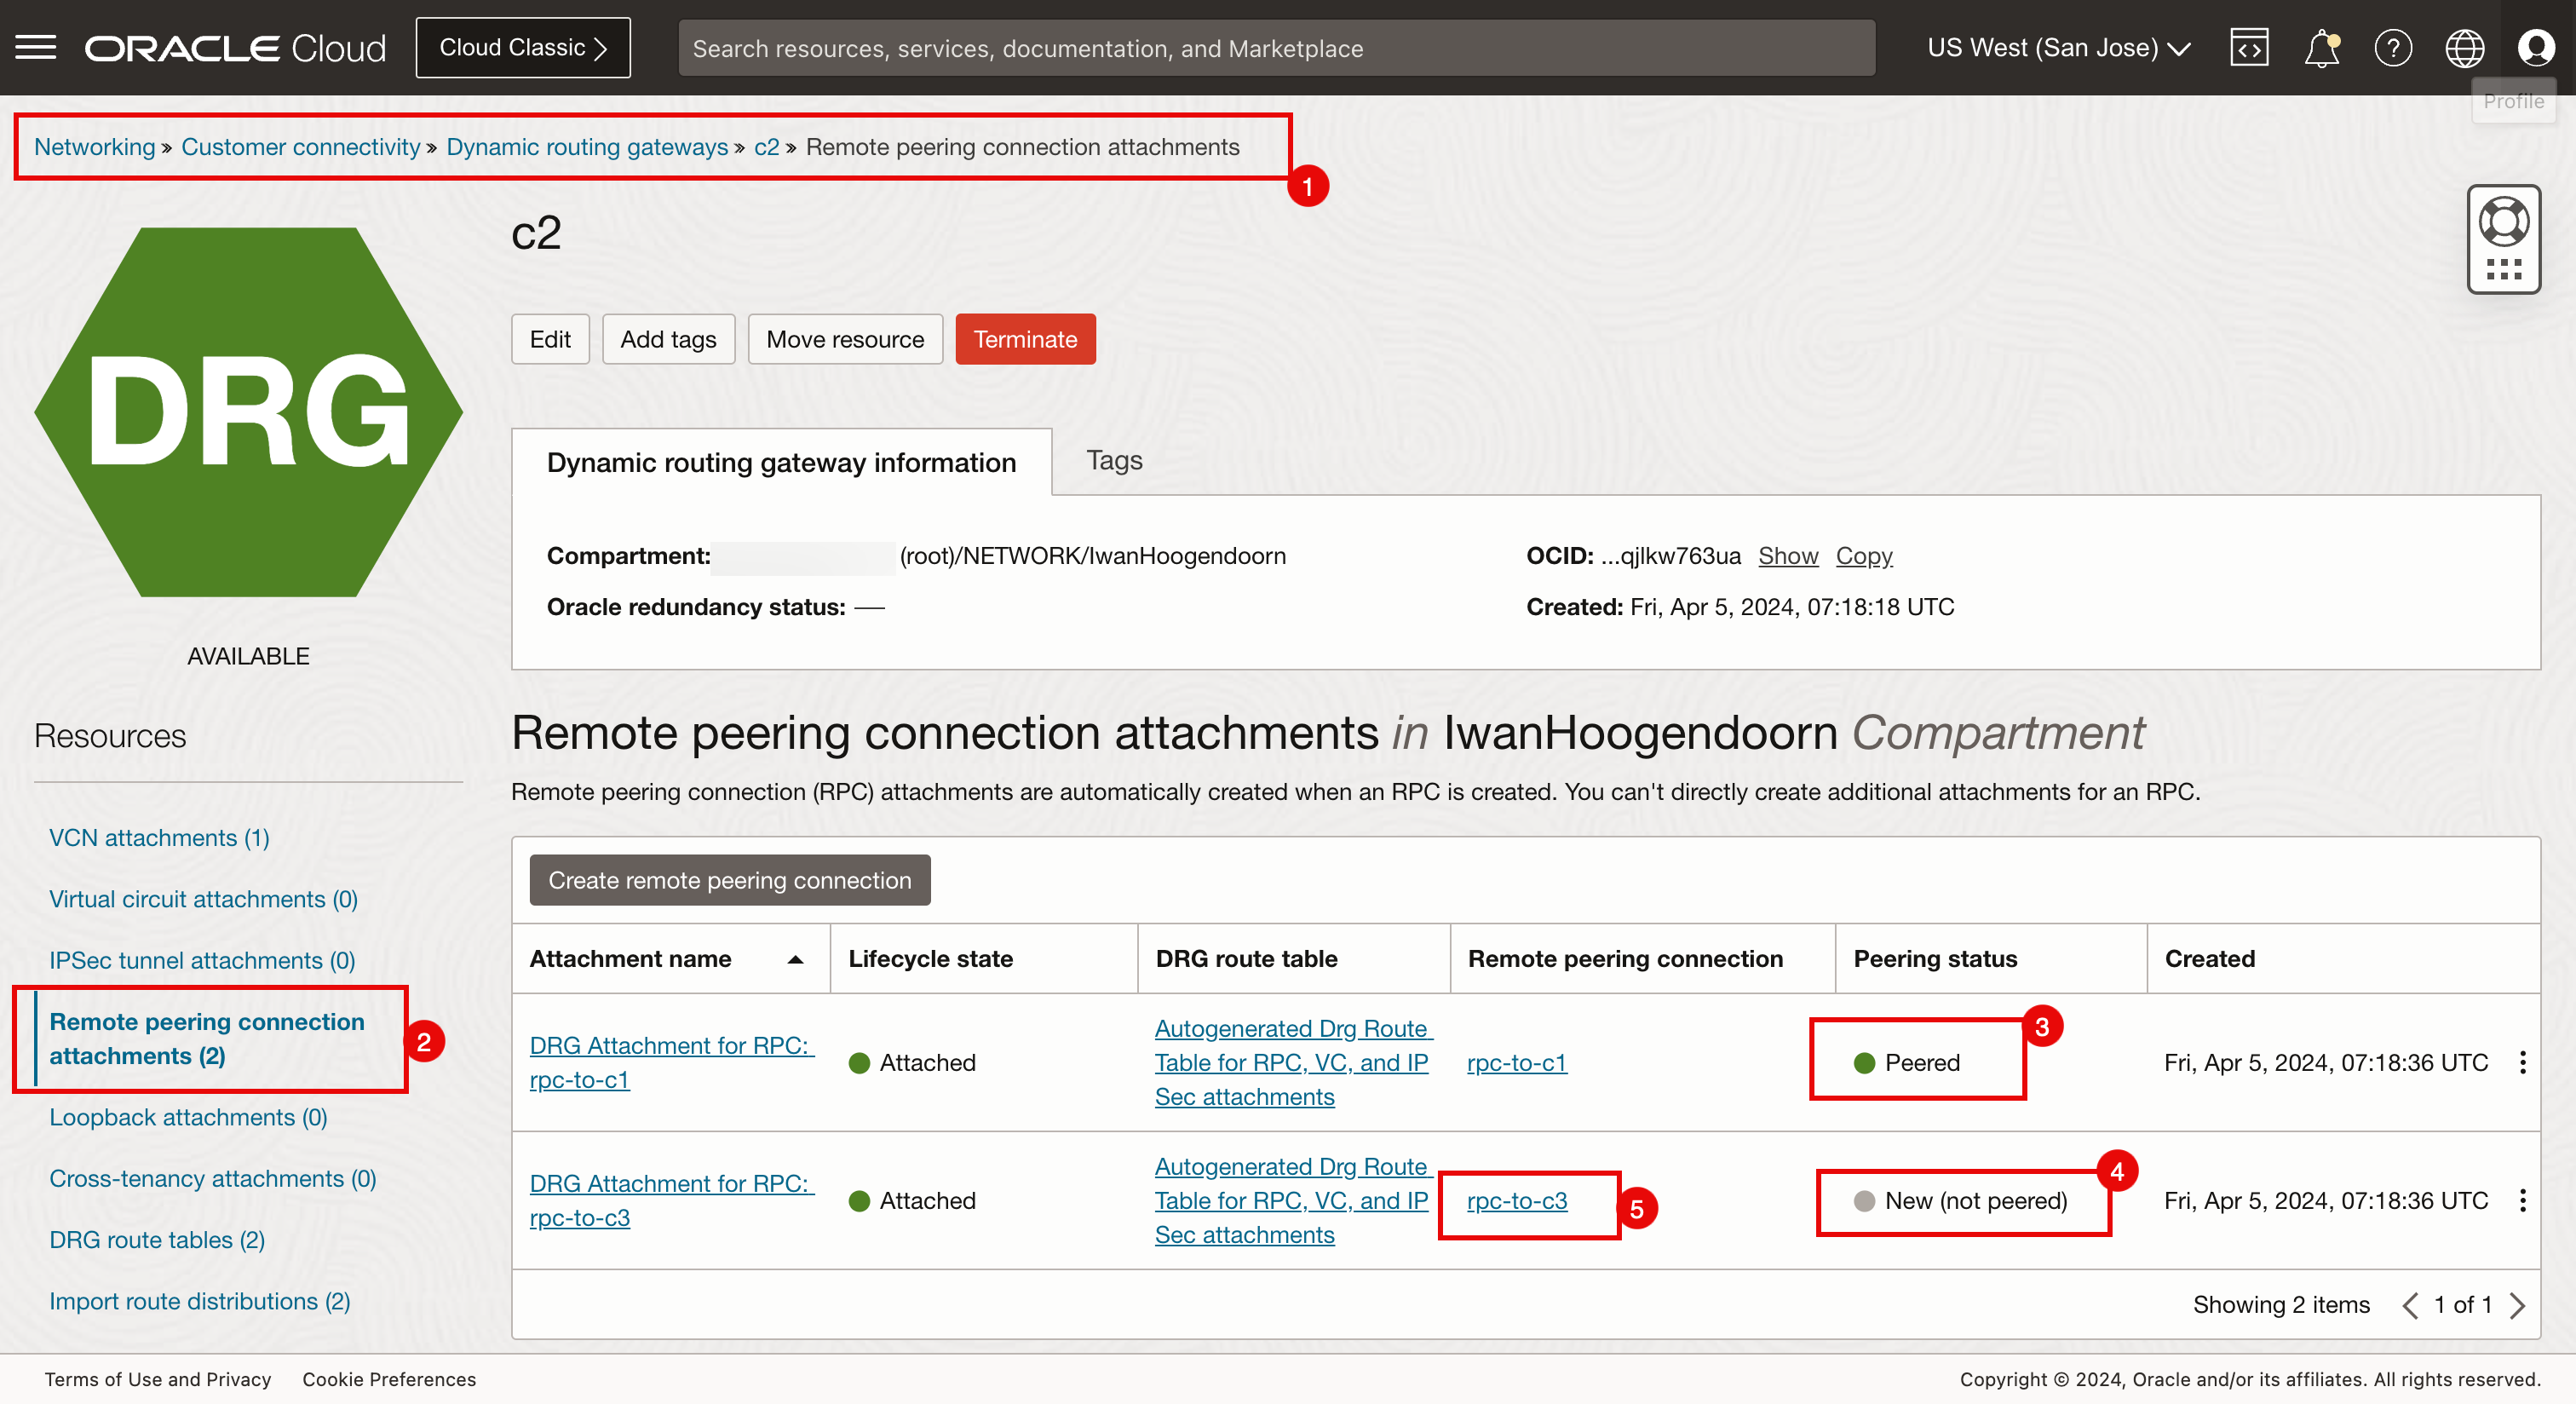Open actions menu for rpc-to-c3 row

click(x=2522, y=1200)
